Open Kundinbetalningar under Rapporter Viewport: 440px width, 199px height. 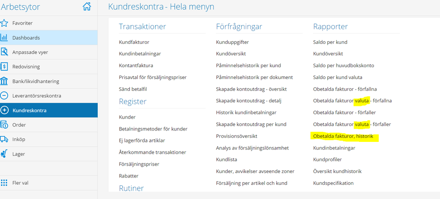[334, 148]
